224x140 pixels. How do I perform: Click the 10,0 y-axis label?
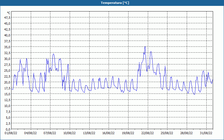[x=8, y=106]
